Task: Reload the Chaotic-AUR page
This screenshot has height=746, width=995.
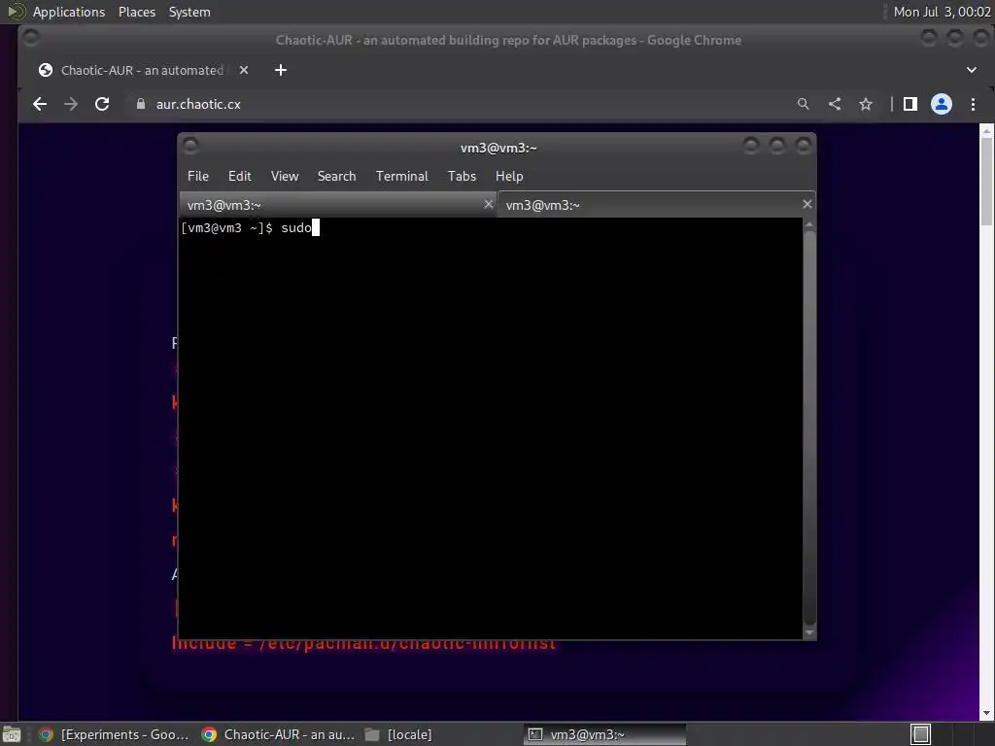Action: tap(101, 104)
